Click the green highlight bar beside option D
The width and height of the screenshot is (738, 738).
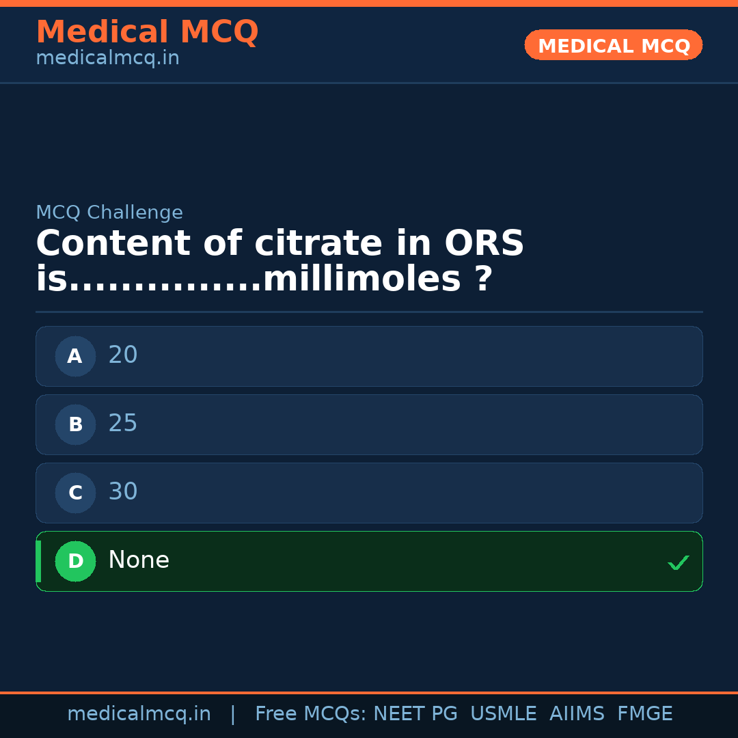pos(38,561)
